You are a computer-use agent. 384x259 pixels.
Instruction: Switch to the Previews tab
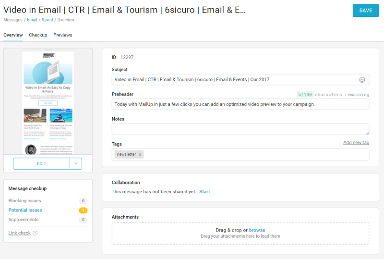pos(63,35)
